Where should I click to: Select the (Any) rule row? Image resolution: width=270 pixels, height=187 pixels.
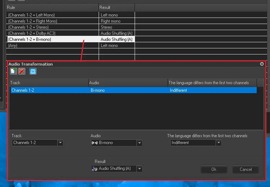click(52, 45)
